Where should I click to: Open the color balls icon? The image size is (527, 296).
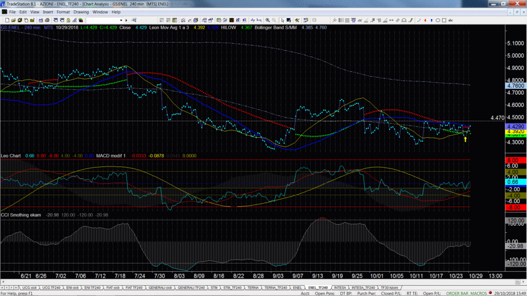click(x=81, y=21)
